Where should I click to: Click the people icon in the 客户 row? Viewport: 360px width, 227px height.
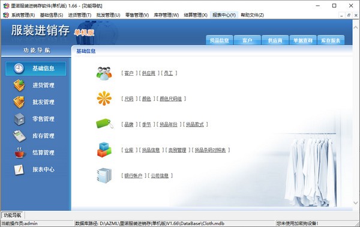104,73
